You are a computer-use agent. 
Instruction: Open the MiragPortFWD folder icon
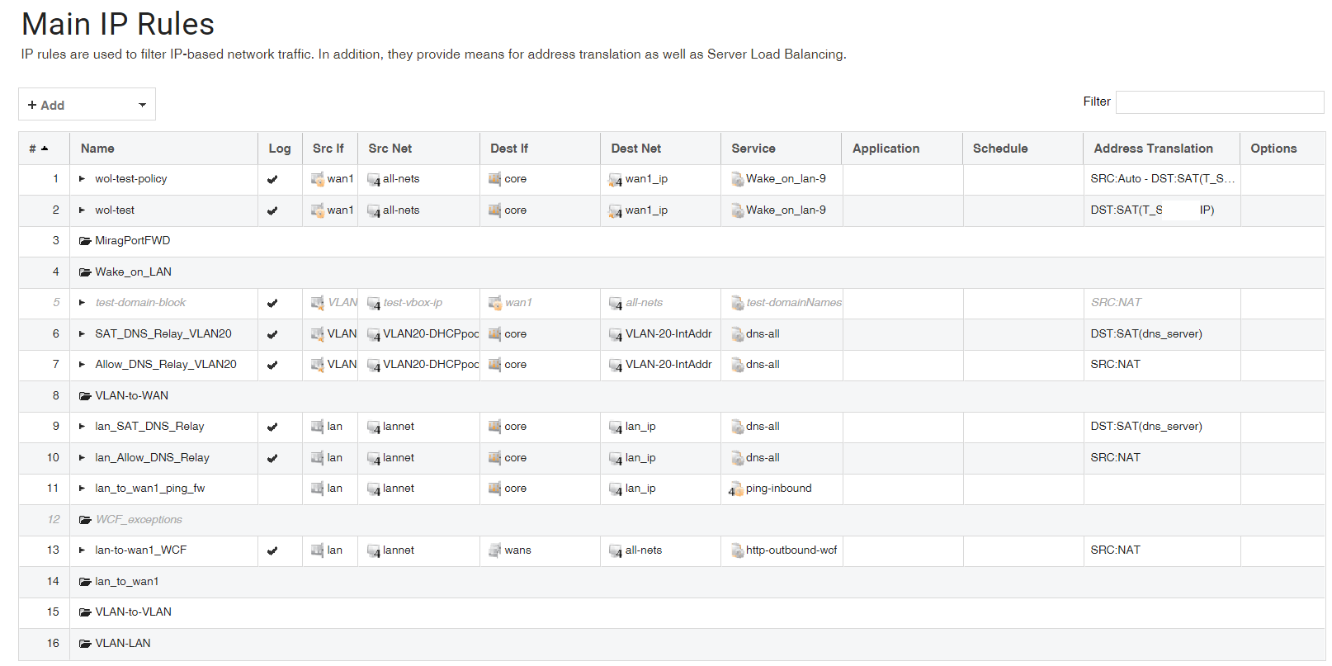(85, 241)
